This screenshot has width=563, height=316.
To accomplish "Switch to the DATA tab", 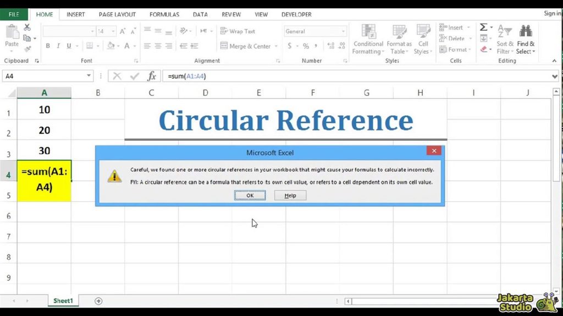I will [x=200, y=14].
